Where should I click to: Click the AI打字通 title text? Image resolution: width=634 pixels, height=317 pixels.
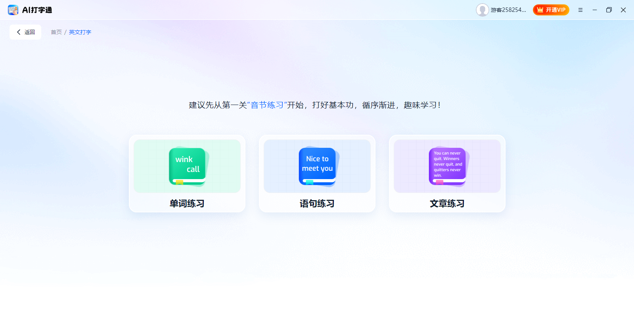[37, 10]
